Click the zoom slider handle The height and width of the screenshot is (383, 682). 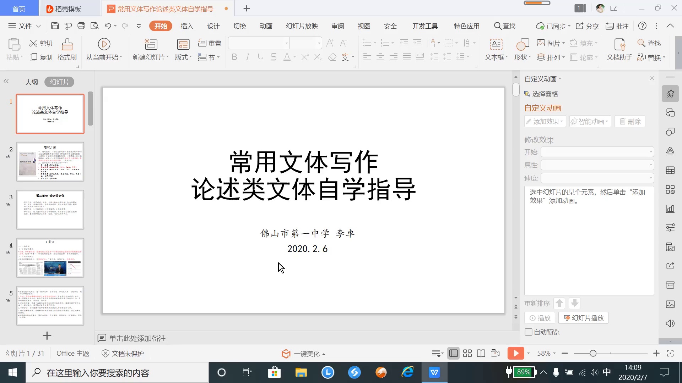coord(593,353)
